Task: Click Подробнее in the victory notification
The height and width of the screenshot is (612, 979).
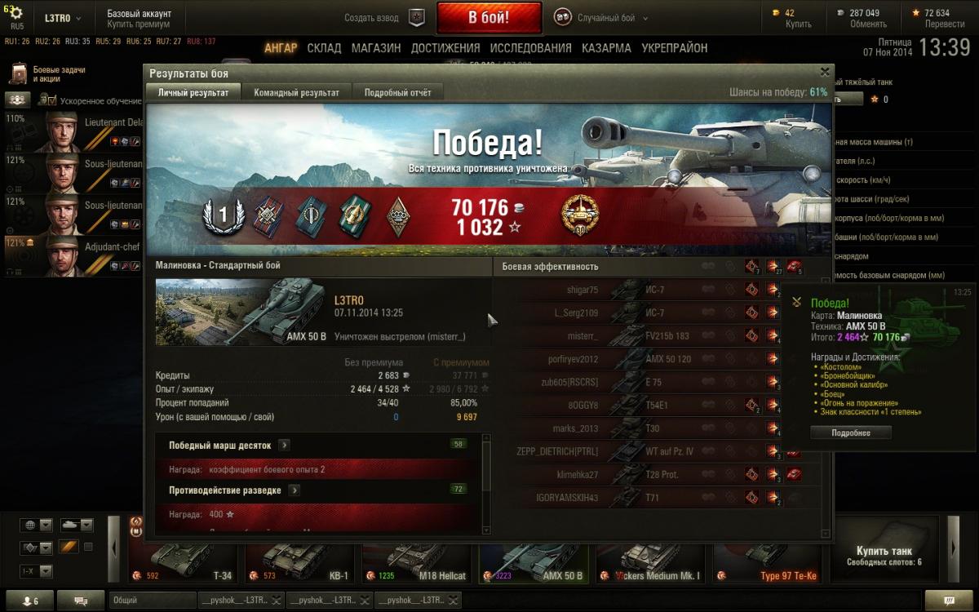Action: pyautogui.click(x=851, y=433)
